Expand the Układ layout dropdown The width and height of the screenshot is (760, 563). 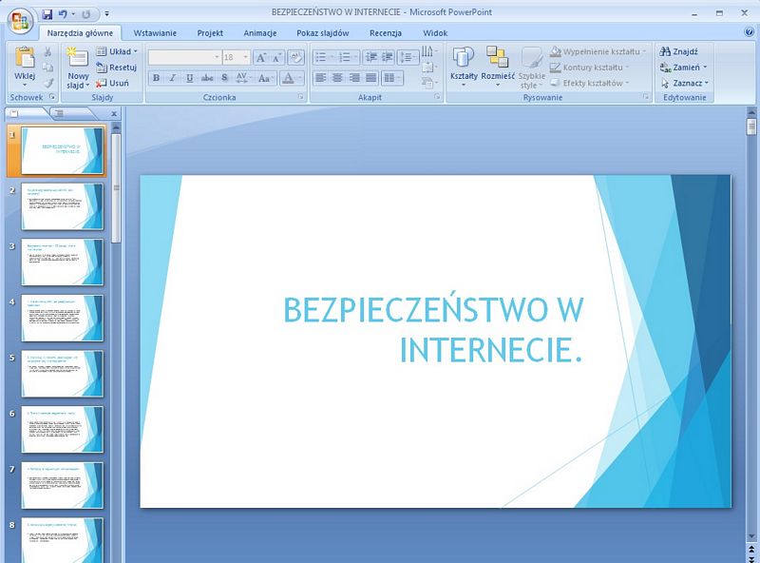(x=117, y=51)
